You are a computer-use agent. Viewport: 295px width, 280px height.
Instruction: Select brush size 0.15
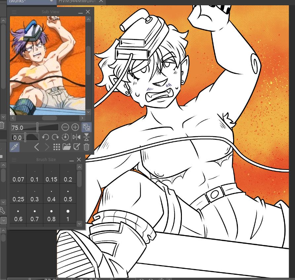click(x=51, y=174)
